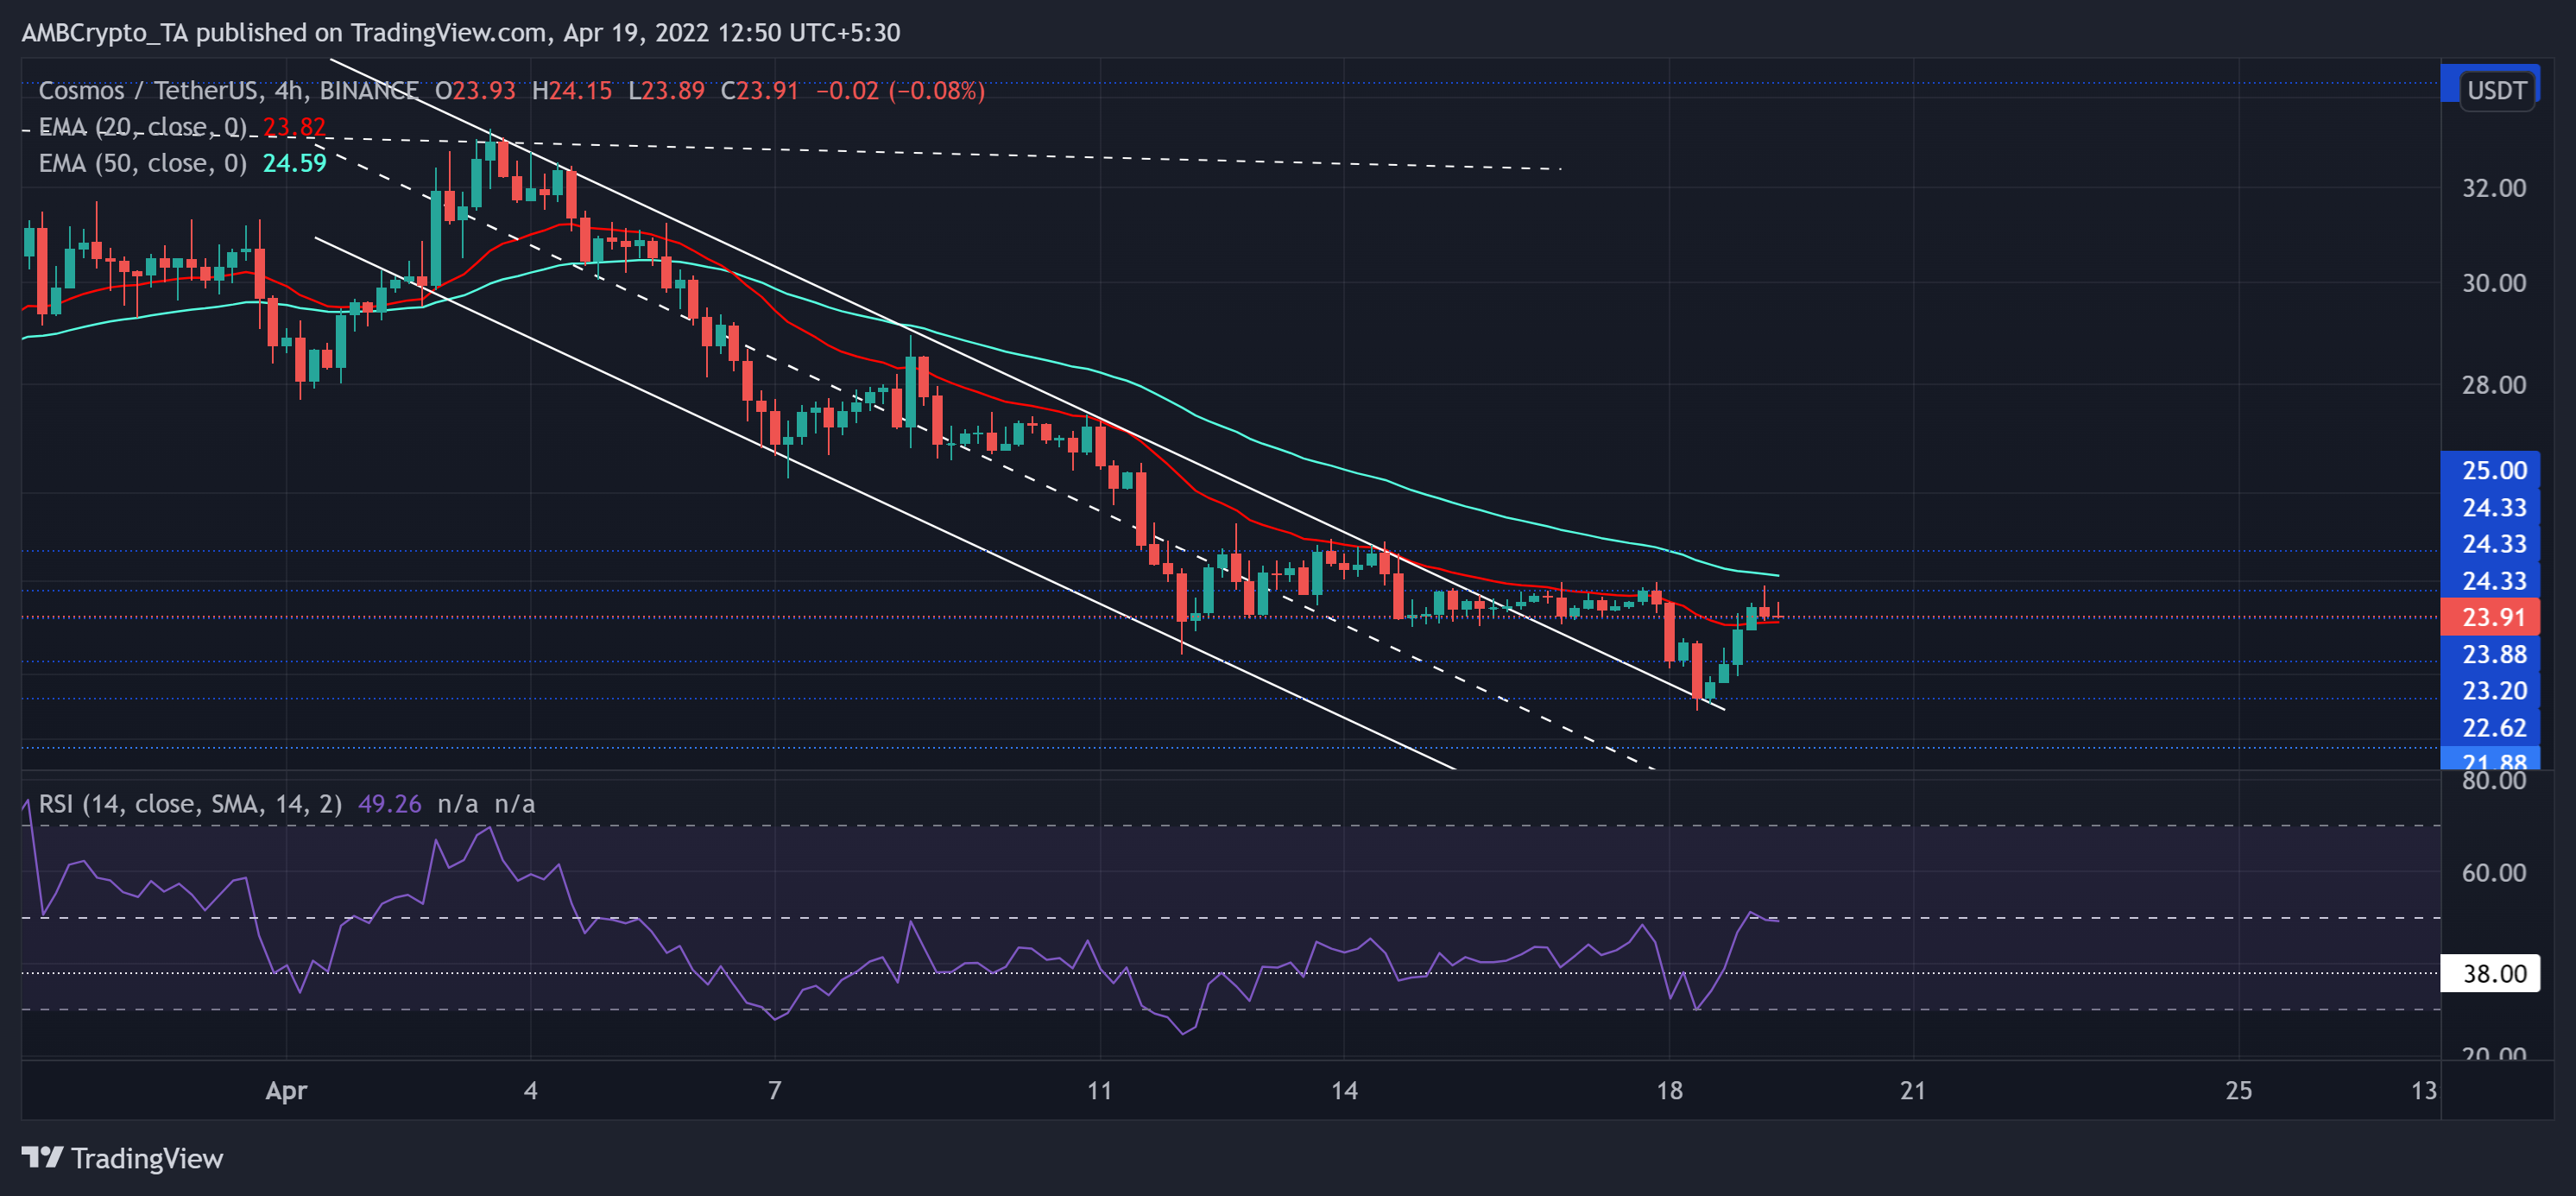This screenshot has height=1196, width=2576.
Task: Click the RSI value 49.26
Action: pos(389,804)
